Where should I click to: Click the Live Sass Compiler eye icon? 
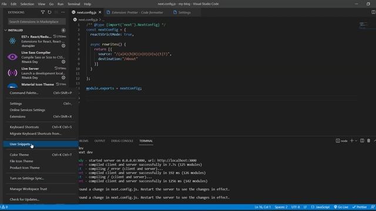pos(12,57)
